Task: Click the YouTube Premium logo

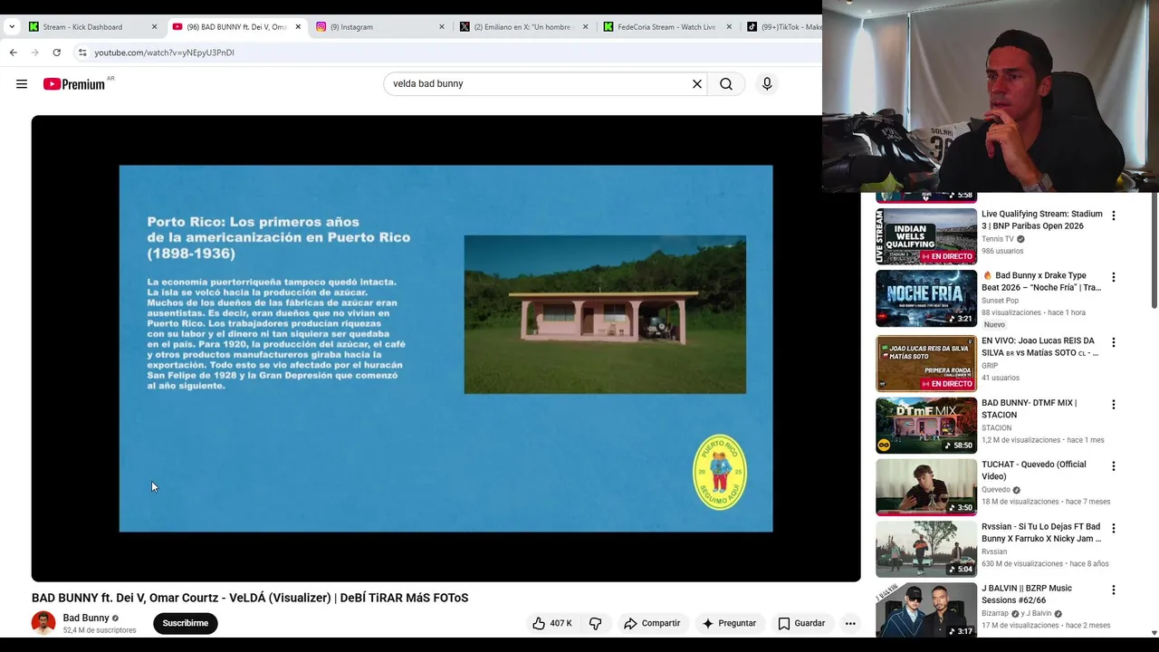Action: (74, 84)
